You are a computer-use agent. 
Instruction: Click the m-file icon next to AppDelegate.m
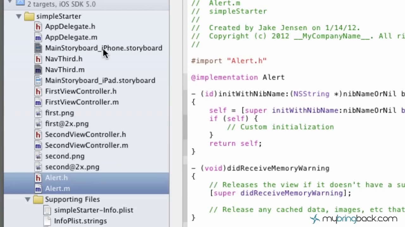pos(38,38)
